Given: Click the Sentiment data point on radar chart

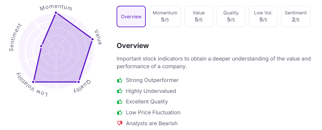Looking at the screenshot, I should click(x=41, y=46).
